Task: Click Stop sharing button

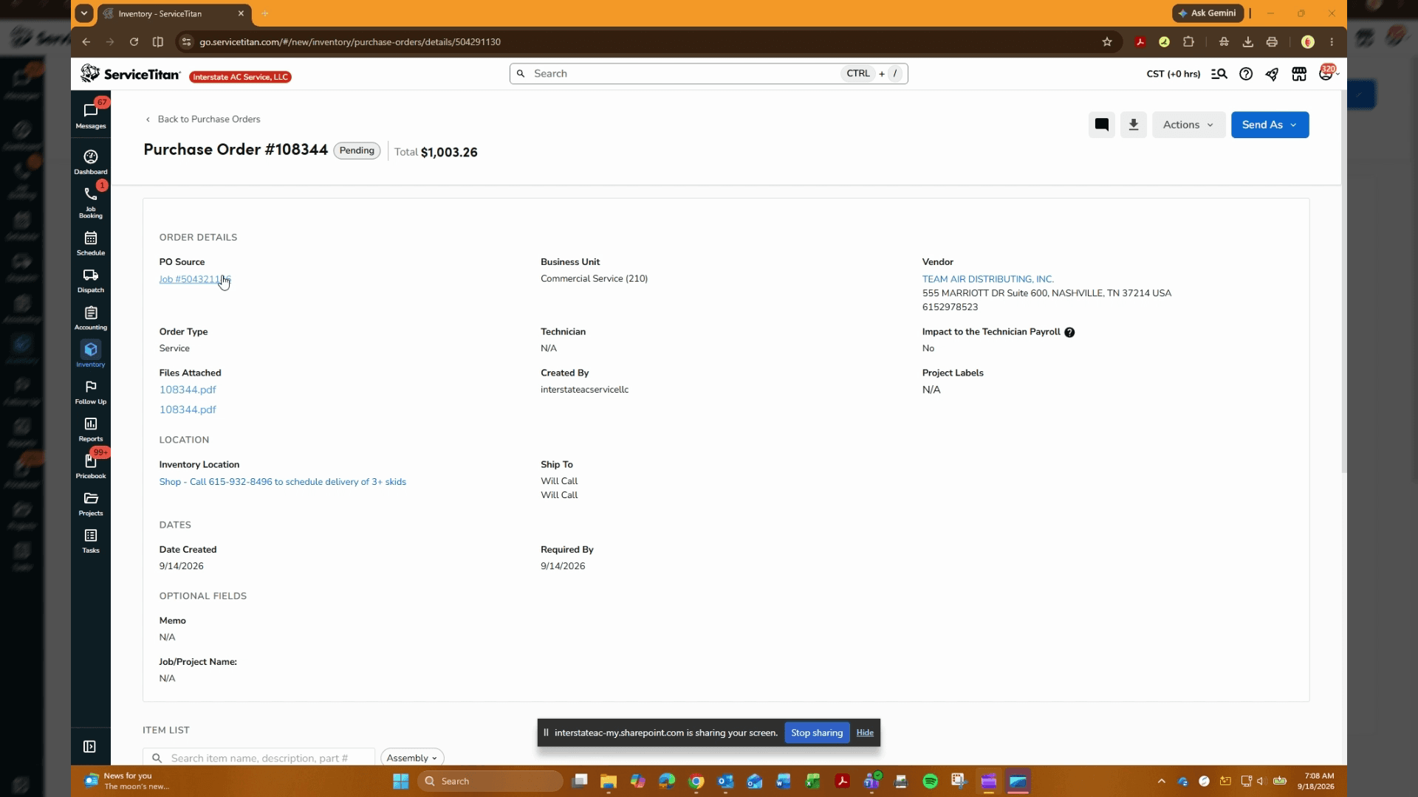Action: [816, 733]
